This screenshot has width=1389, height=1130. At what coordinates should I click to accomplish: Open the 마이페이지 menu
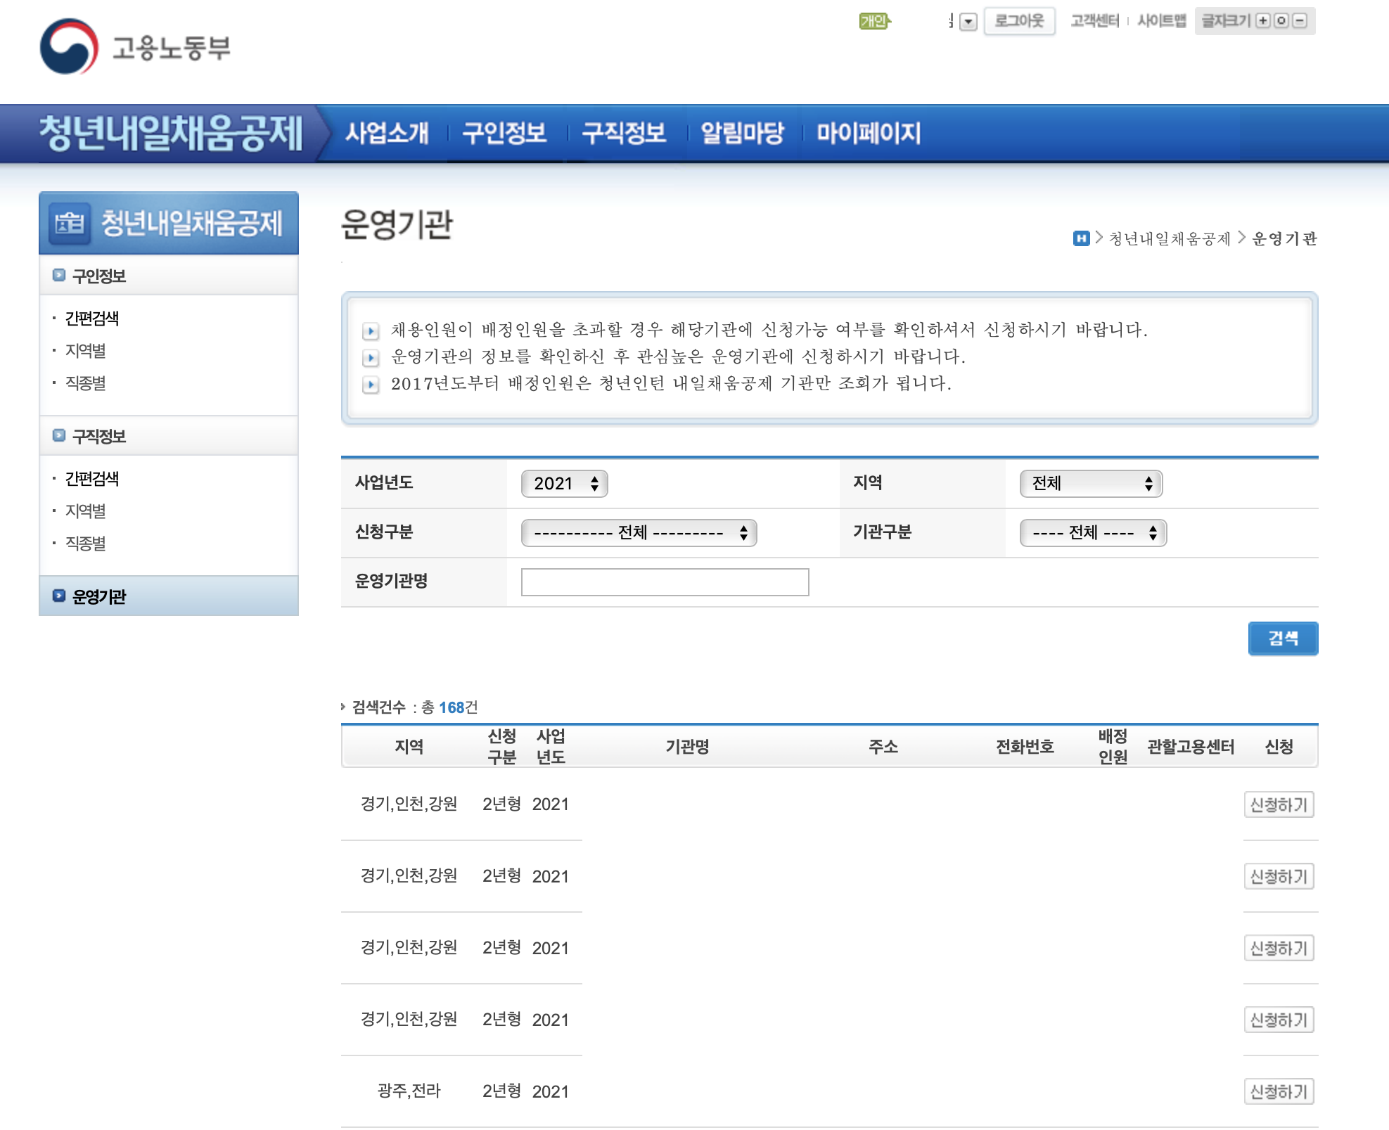(869, 133)
